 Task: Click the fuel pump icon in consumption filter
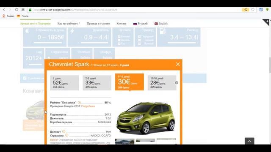coord(162,31)
